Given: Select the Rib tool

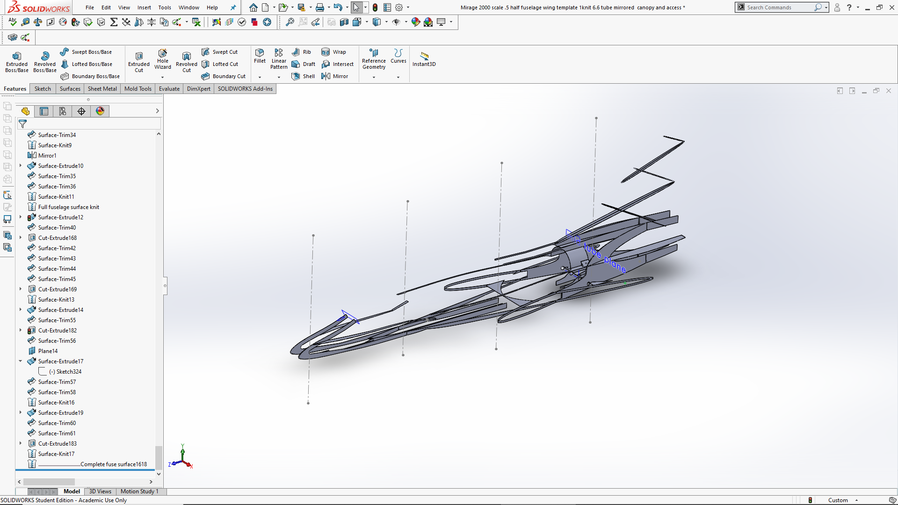Looking at the screenshot, I should [301, 52].
